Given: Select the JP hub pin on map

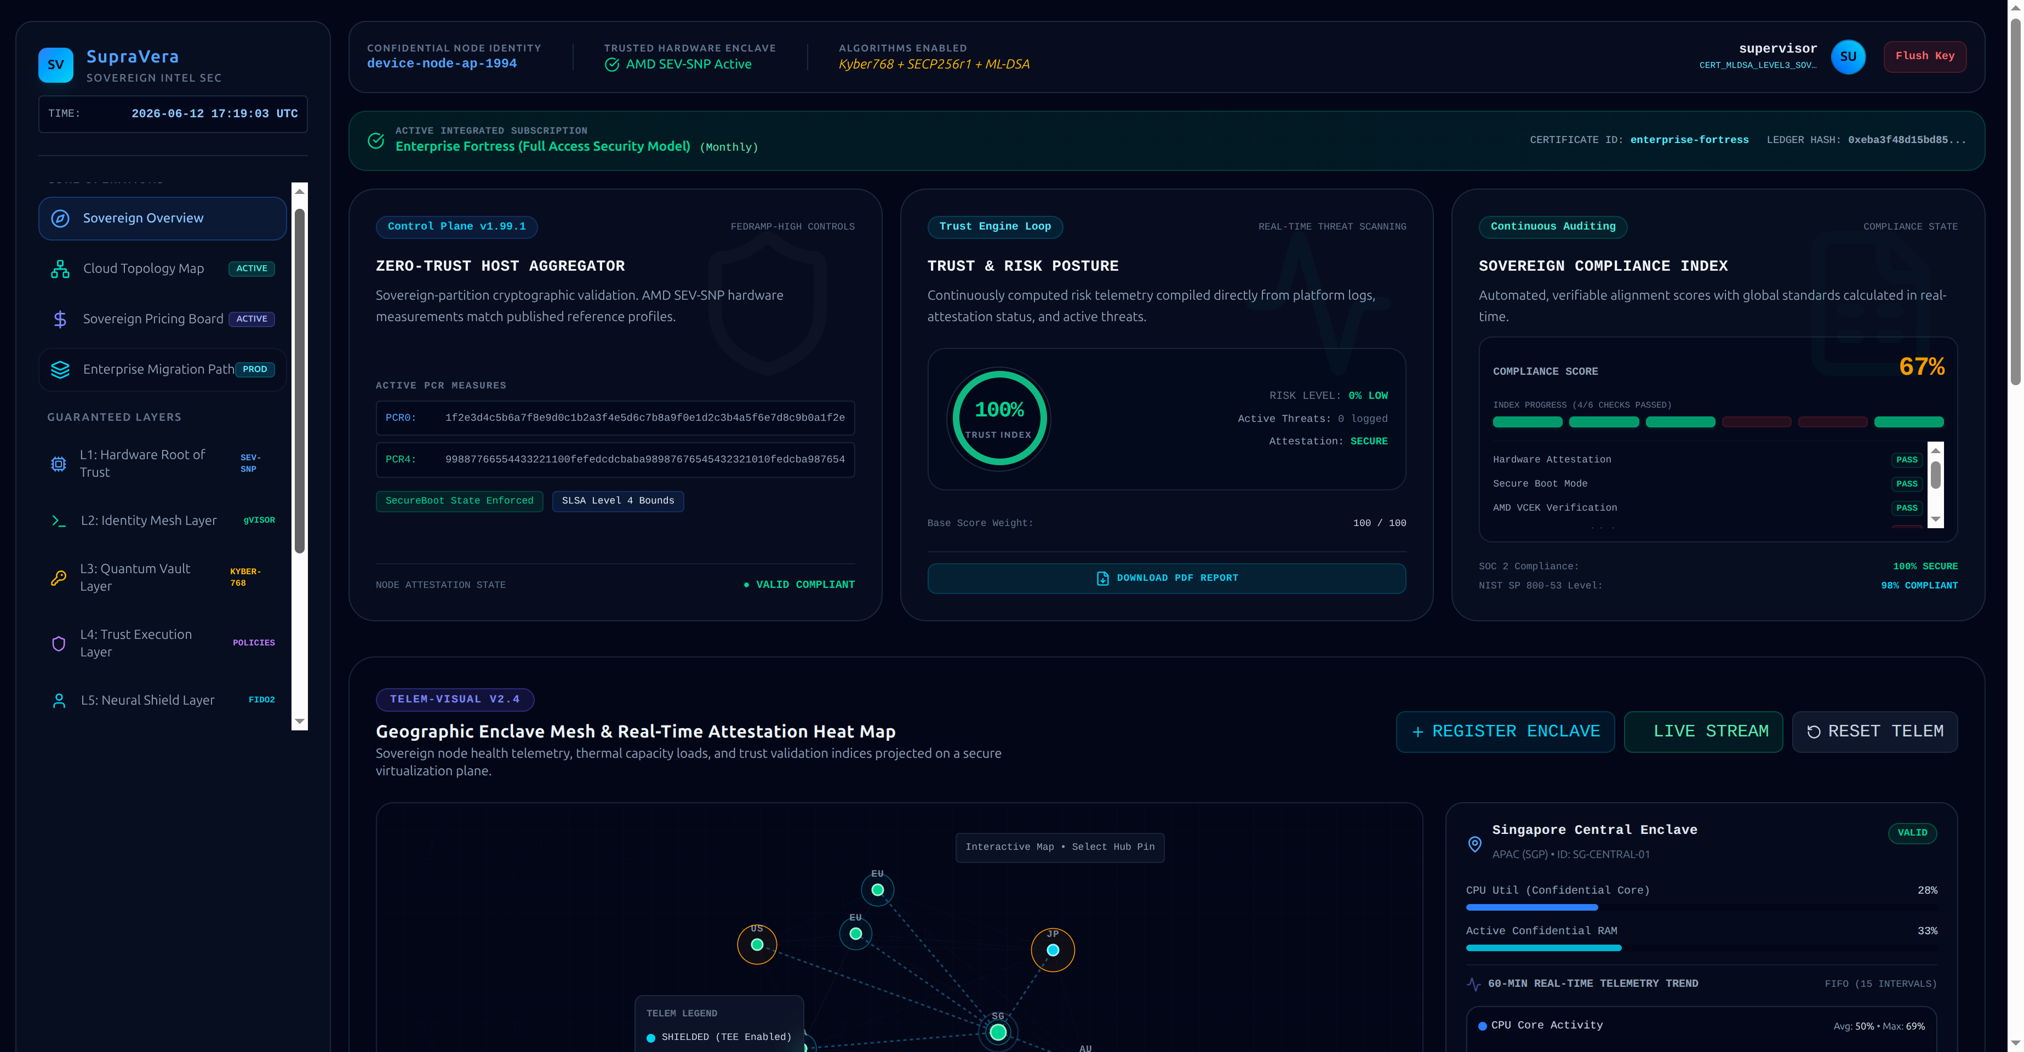Looking at the screenshot, I should 1053,950.
